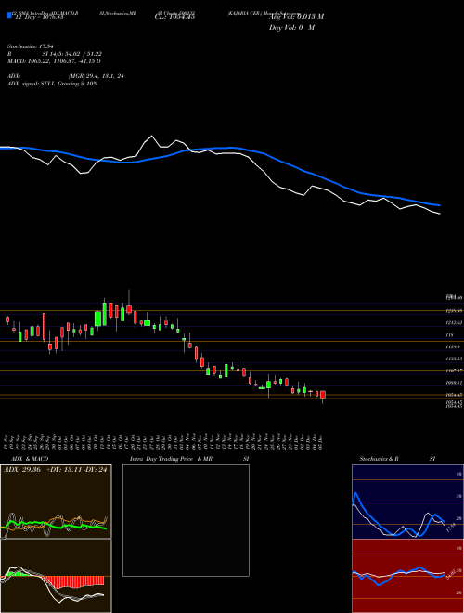The height and width of the screenshot is (613, 464).
Task: Click the 'ADX signal: SELL Growing @ 10%' line
Action: click(52, 84)
